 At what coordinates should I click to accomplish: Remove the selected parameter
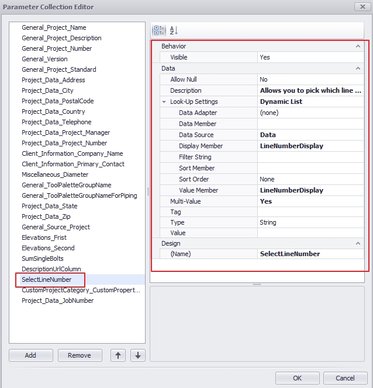pyautogui.click(x=80, y=355)
